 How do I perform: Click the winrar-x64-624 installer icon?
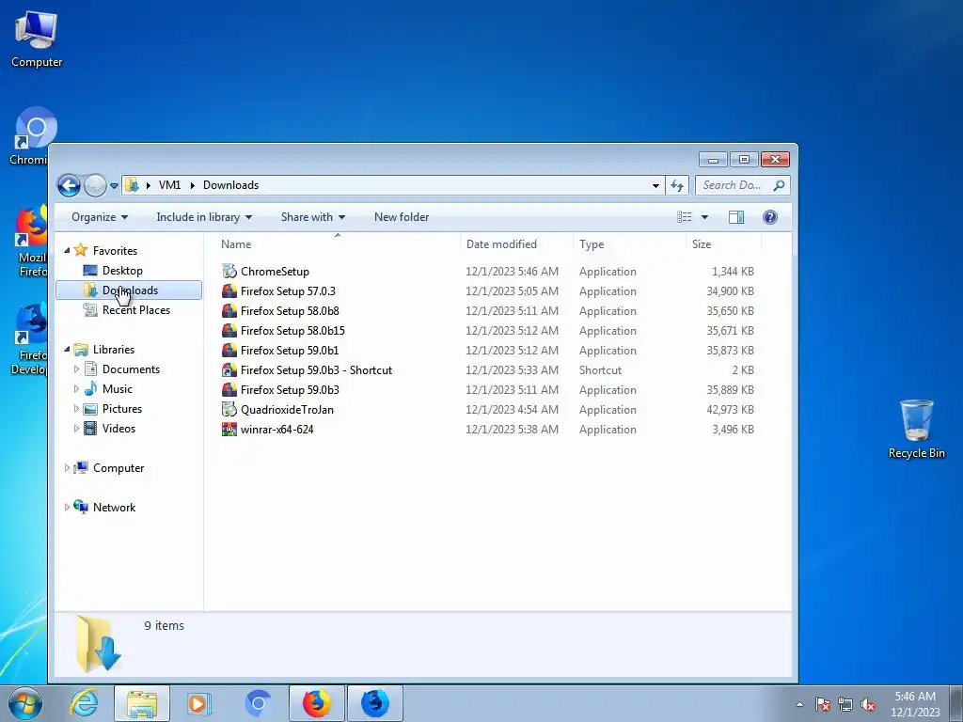coord(229,429)
